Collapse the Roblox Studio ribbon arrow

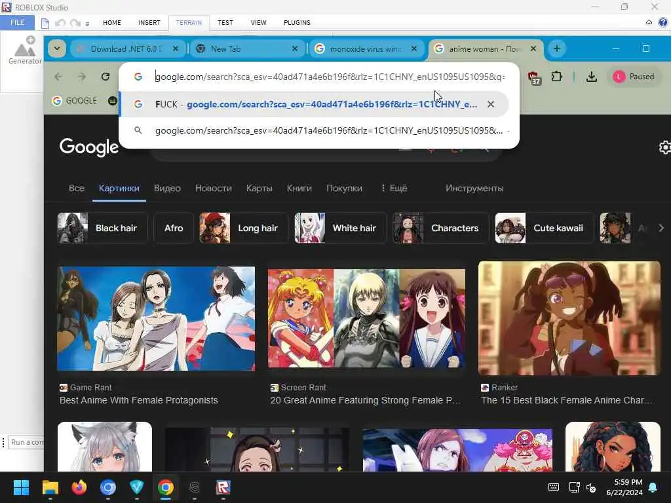coord(649,22)
